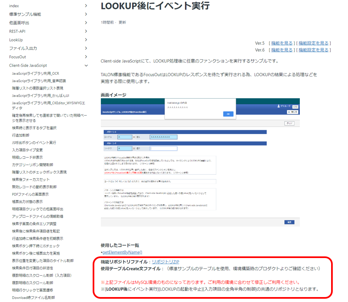Viewport: 348px width, 302px height.
Task: Click the 使用したコード一覧 heading
Action: (120, 245)
